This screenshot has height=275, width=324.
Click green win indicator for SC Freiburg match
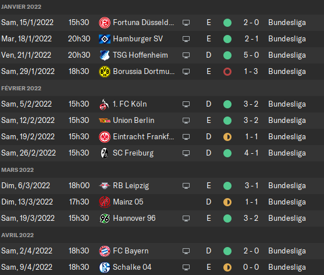click(x=227, y=153)
